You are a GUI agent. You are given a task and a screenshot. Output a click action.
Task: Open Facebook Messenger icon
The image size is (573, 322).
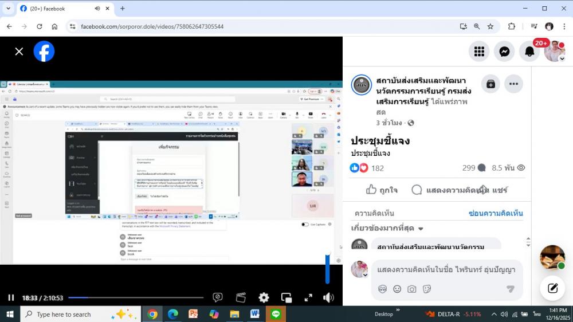point(504,52)
